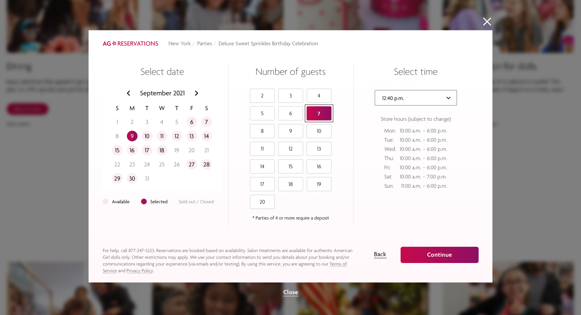Advance calendar to next month
The width and height of the screenshot is (581, 315).
[197, 93]
